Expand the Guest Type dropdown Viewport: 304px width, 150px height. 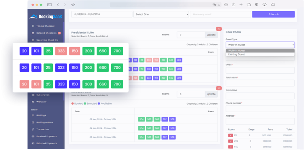(x=260, y=45)
